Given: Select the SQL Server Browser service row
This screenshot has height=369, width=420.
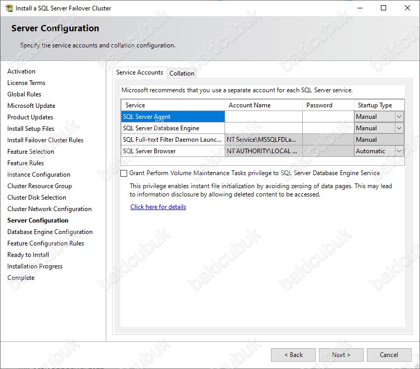Looking at the screenshot, I should (x=173, y=151).
